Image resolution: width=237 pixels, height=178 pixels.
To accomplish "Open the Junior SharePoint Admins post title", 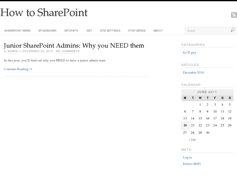I will pyautogui.click(x=74, y=45).
